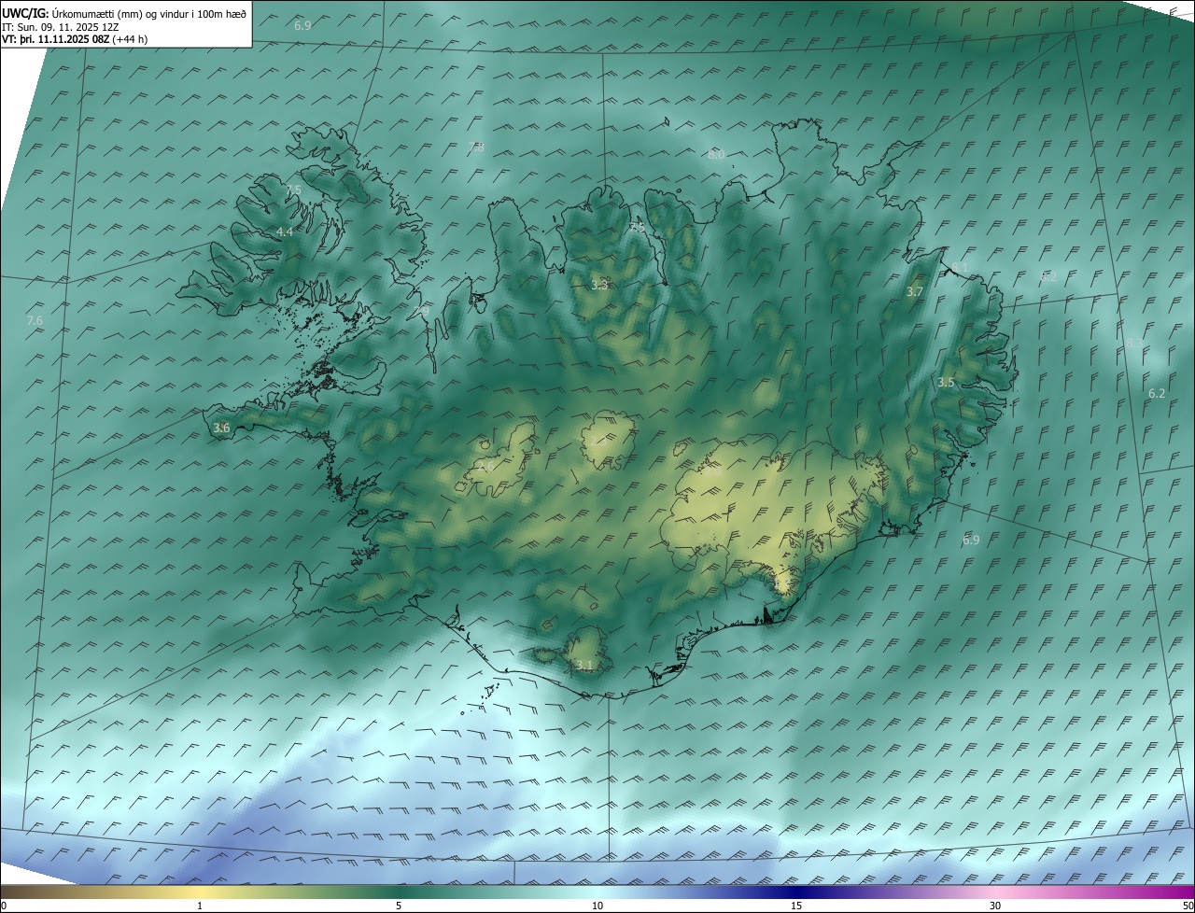Click the 10 tick label on the color scale
1195x913 pixels.
pyautogui.click(x=597, y=906)
